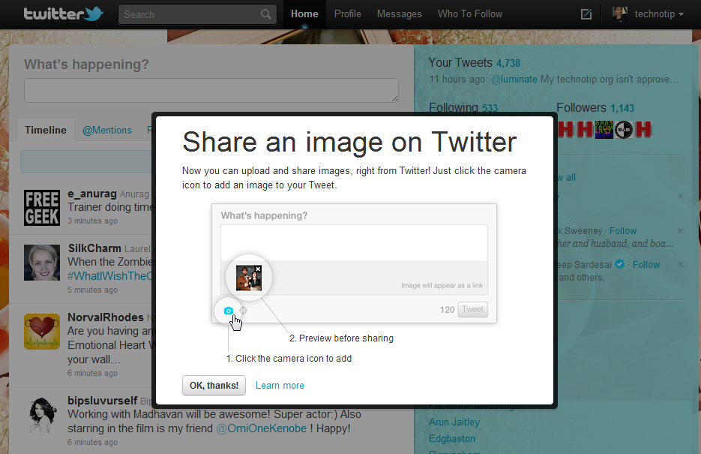The image size is (701, 454).
Task: Click the compose new tweet icon
Action: (x=586, y=14)
